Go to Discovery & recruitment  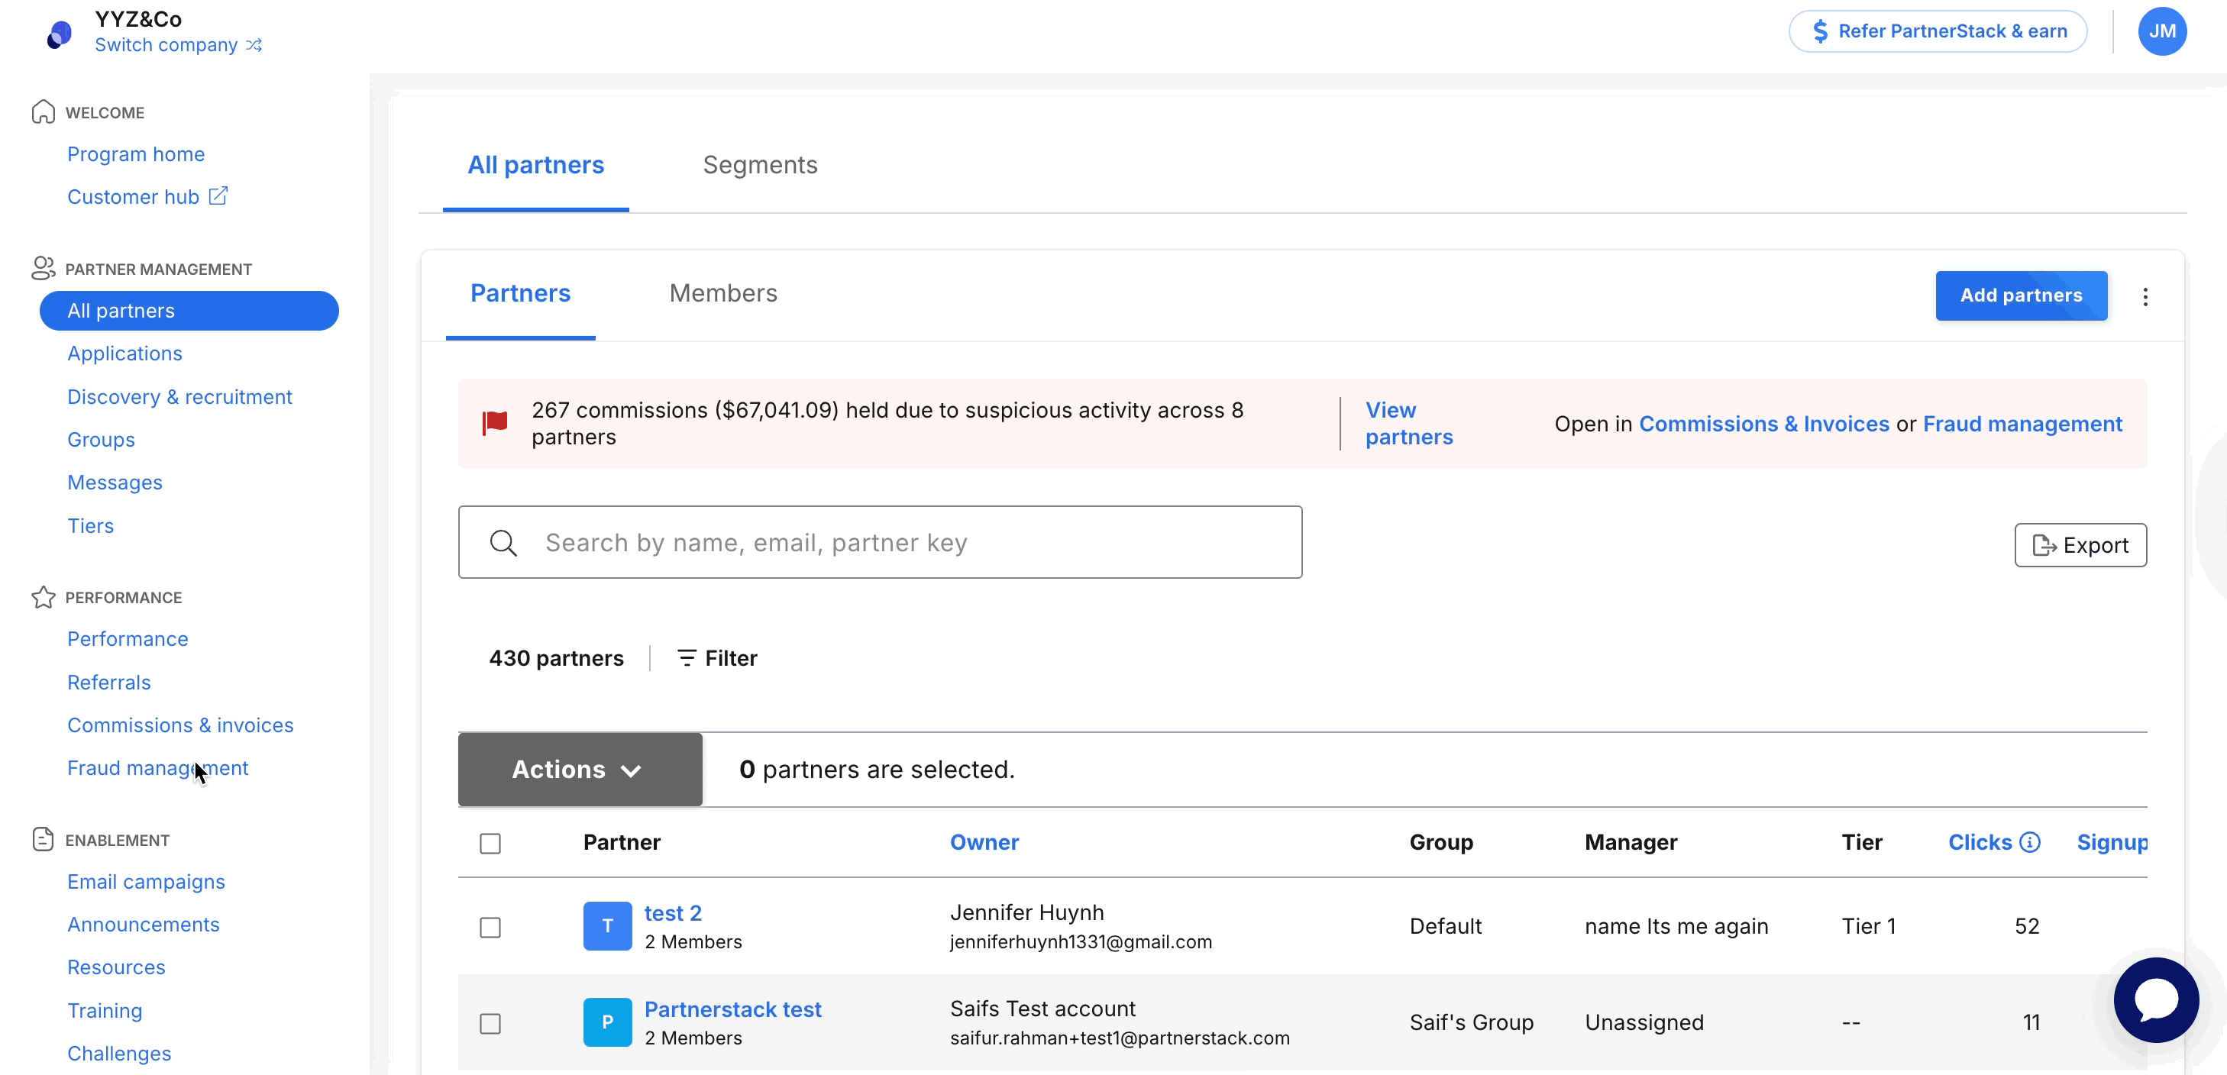(179, 397)
